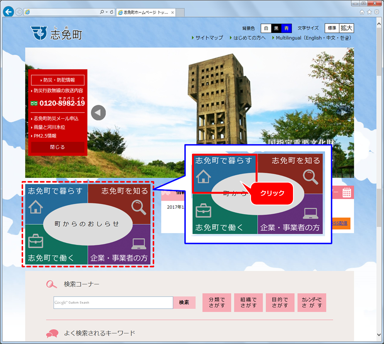The height and width of the screenshot is (344, 384).
Task: Click the 町からのおしらせ oval
Action: [88, 224]
